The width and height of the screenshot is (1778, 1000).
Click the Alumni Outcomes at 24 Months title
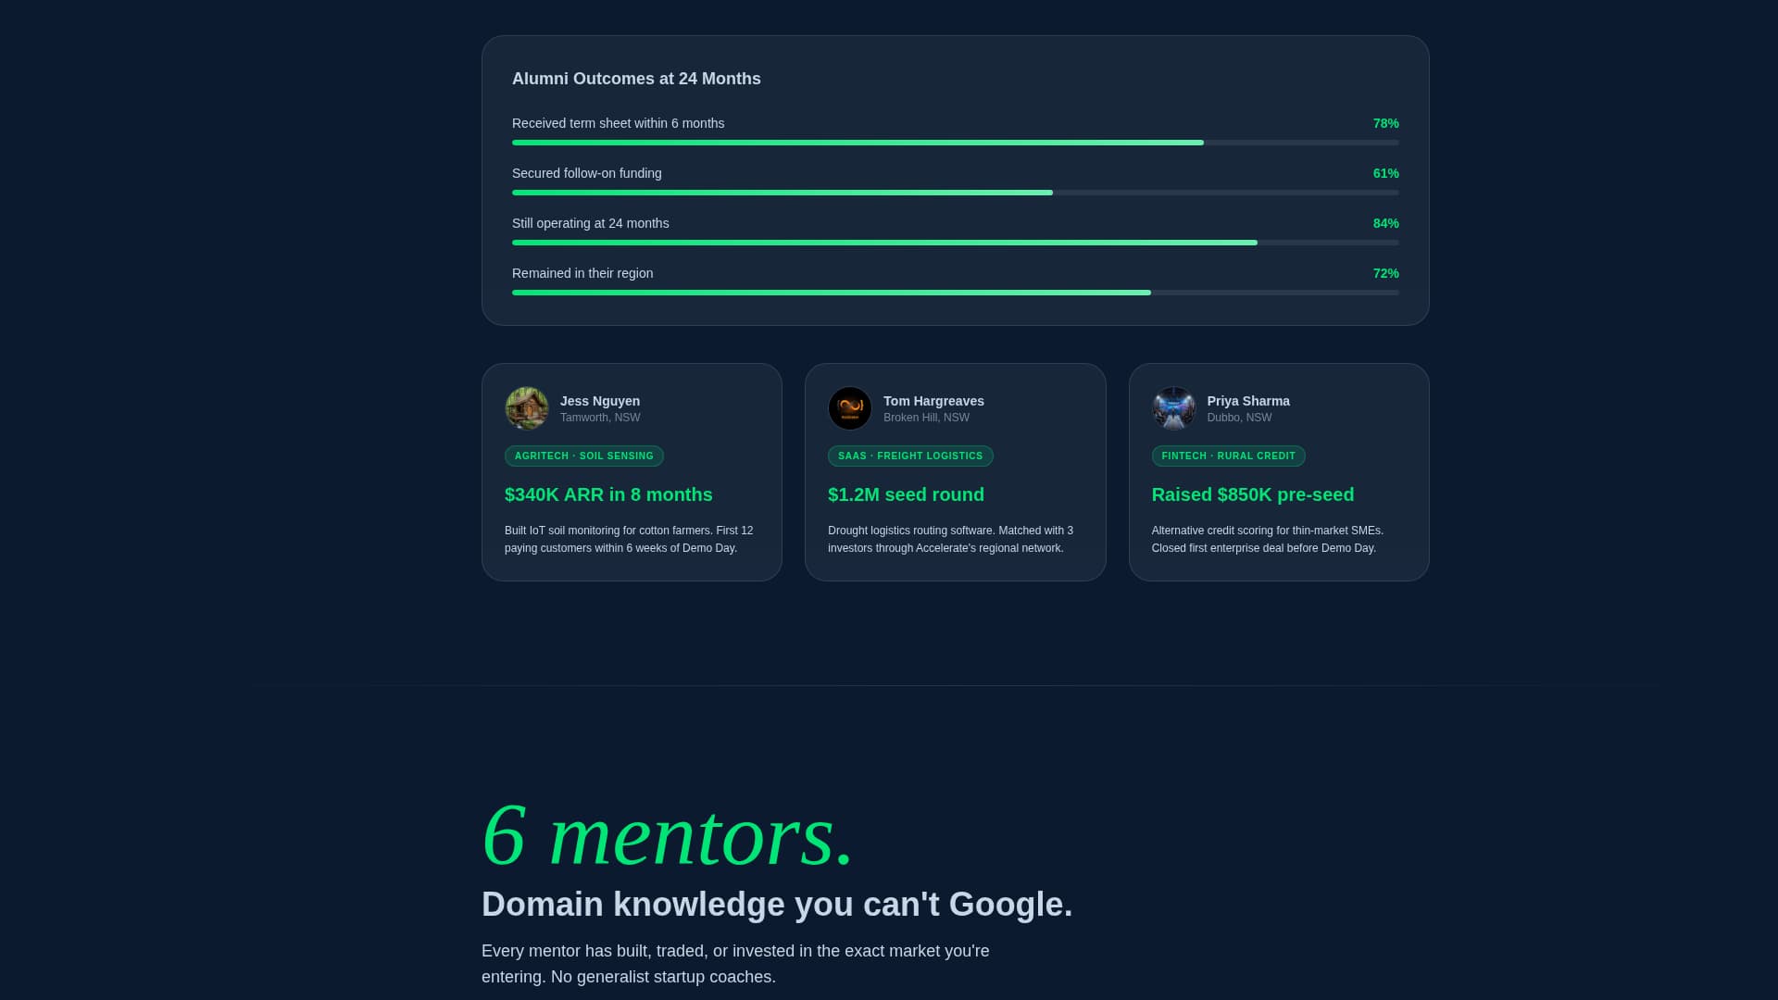[x=636, y=79]
